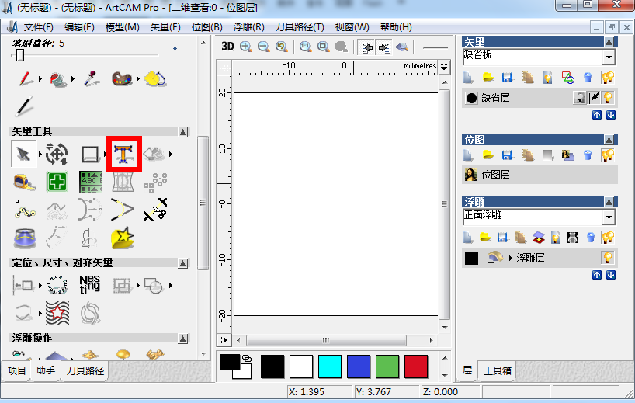Click the horizontal scrollbar of the 2D view

tap(326, 340)
